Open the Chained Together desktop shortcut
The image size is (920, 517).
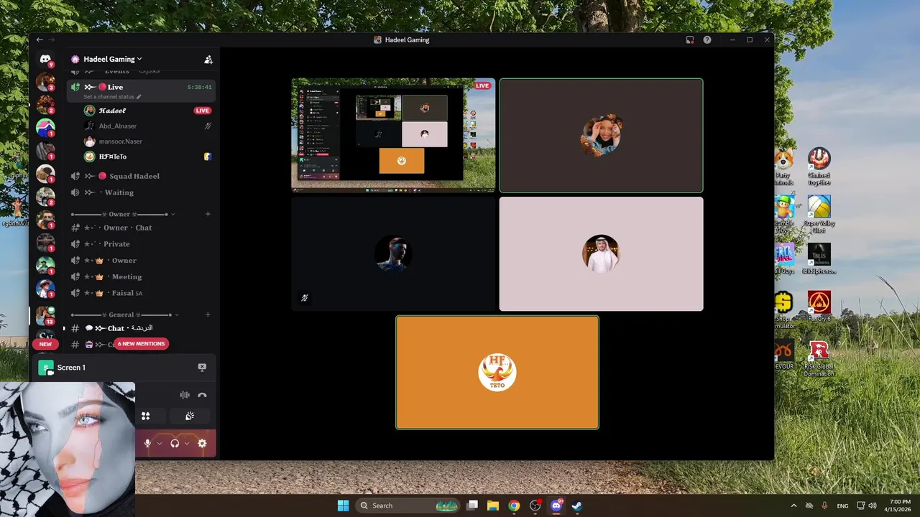819,167
